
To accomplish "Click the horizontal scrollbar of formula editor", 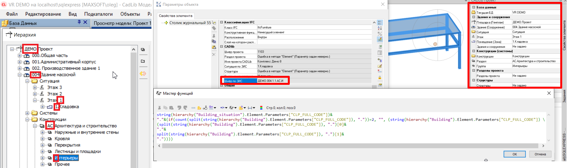I will point(350,146).
